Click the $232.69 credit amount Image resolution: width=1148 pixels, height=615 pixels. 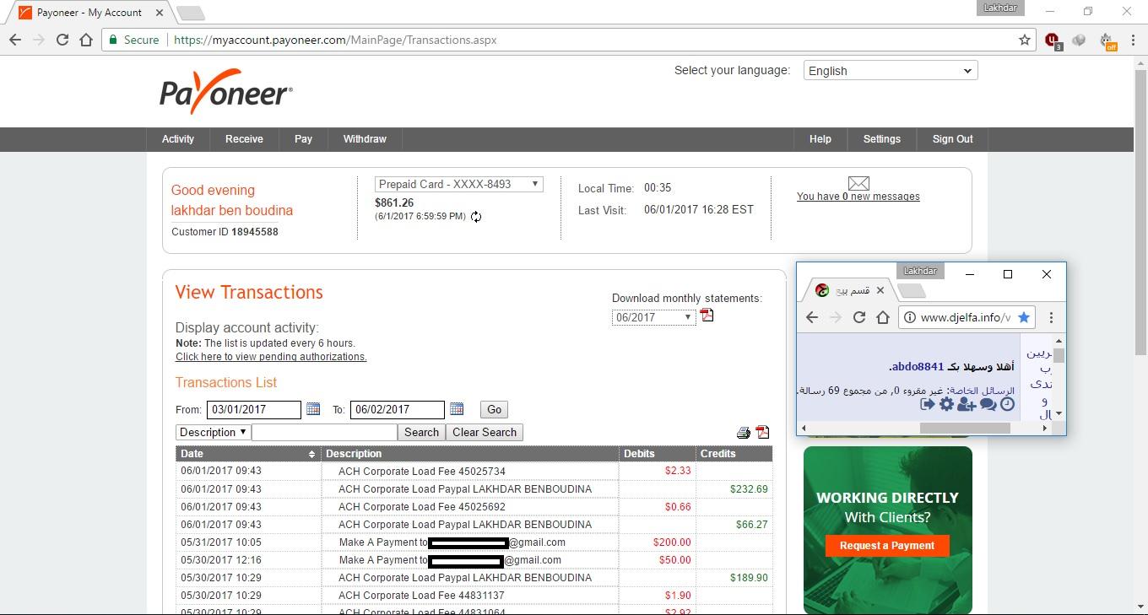point(749,489)
